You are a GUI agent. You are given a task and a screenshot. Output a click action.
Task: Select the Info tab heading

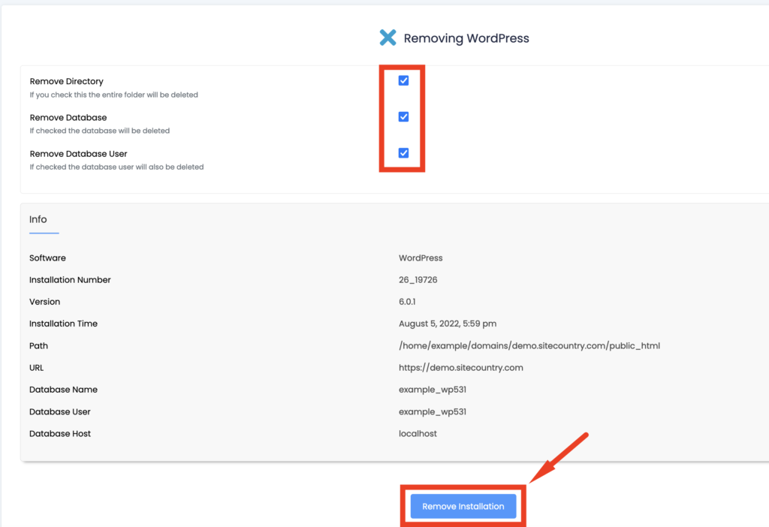click(38, 219)
